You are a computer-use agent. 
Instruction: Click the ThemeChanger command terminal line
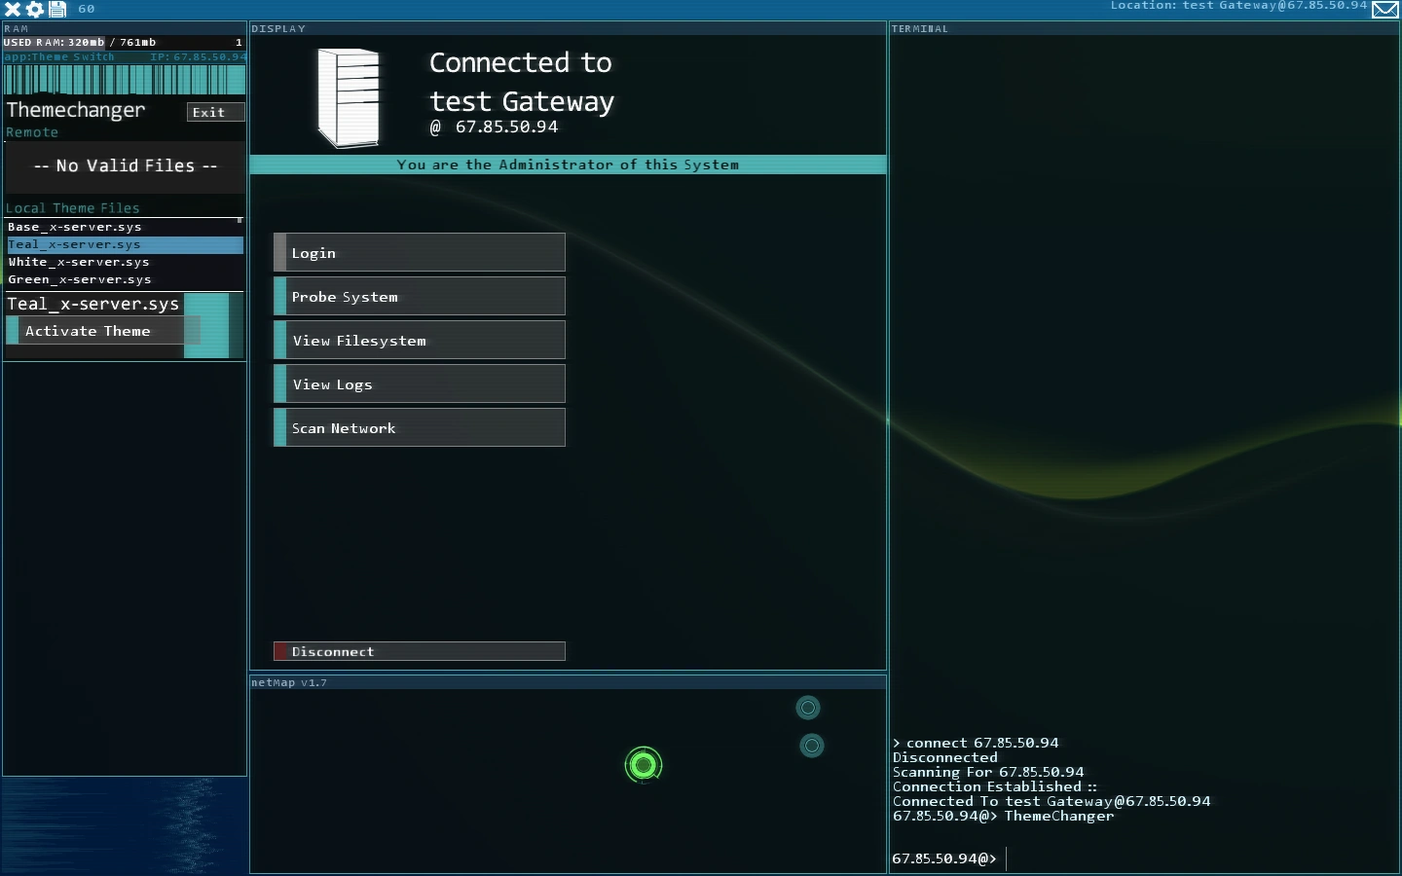click(1003, 816)
